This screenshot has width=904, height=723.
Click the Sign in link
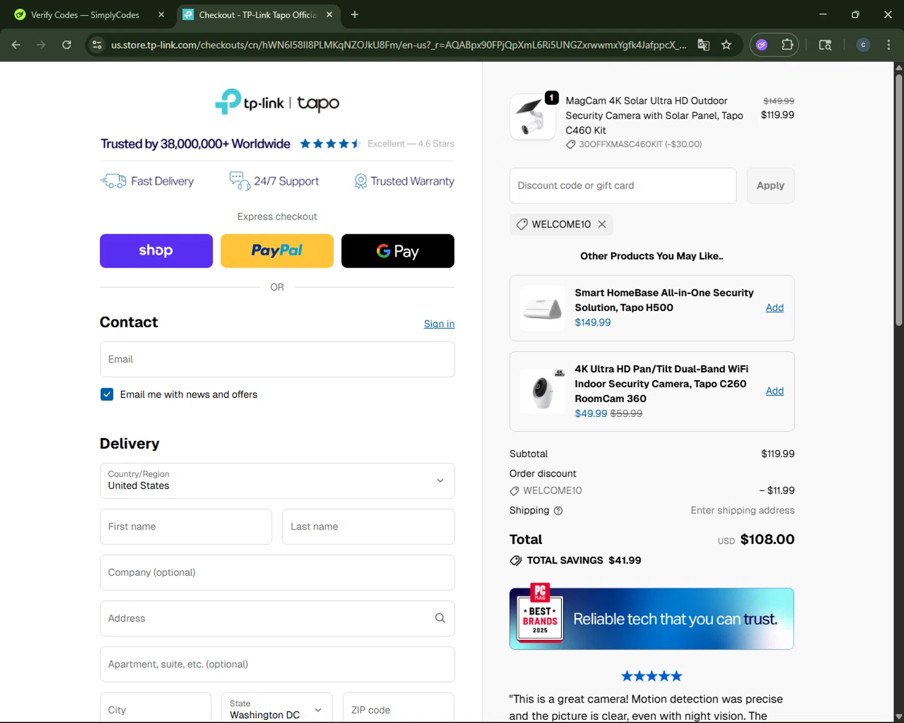pyautogui.click(x=439, y=324)
